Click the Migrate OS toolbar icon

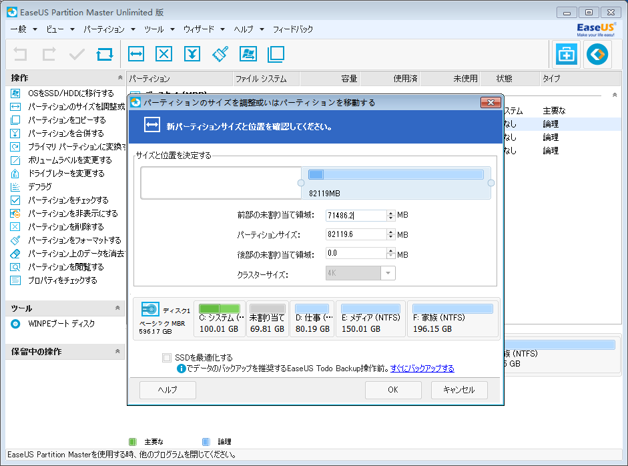click(248, 54)
